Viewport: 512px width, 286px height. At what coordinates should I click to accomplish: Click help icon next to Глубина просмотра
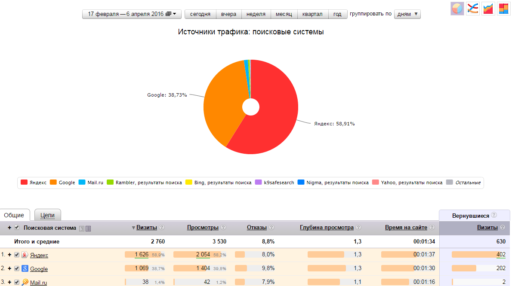pos(358,228)
